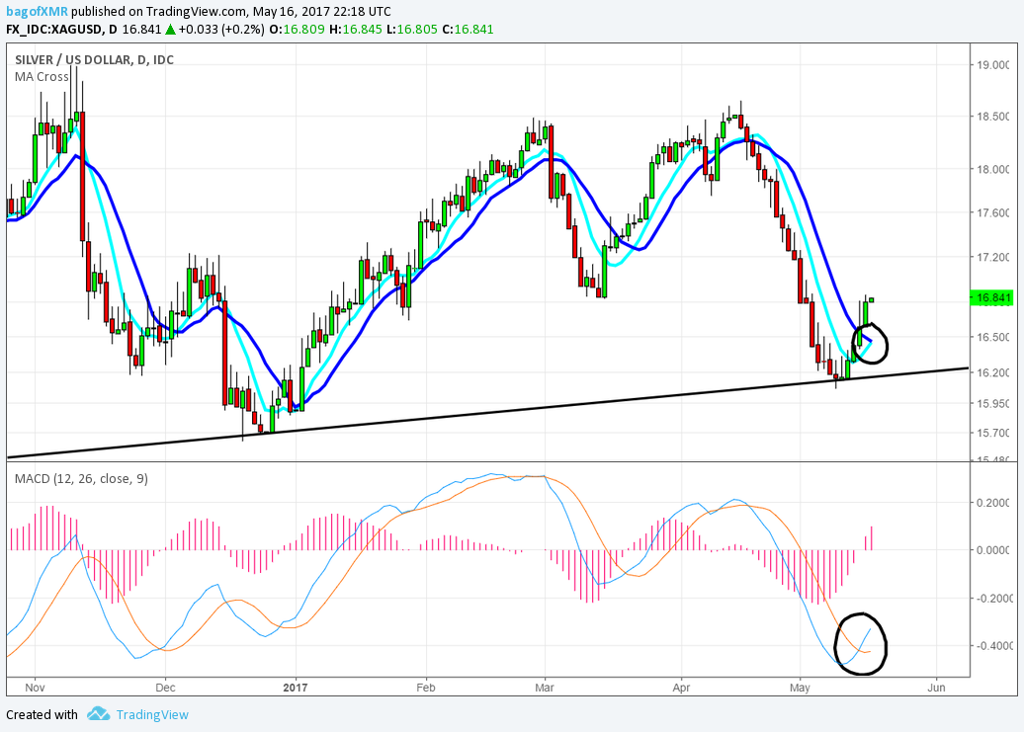1024x732 pixels.
Task: Click the O:16.809 open value
Action: pyautogui.click(x=298, y=30)
